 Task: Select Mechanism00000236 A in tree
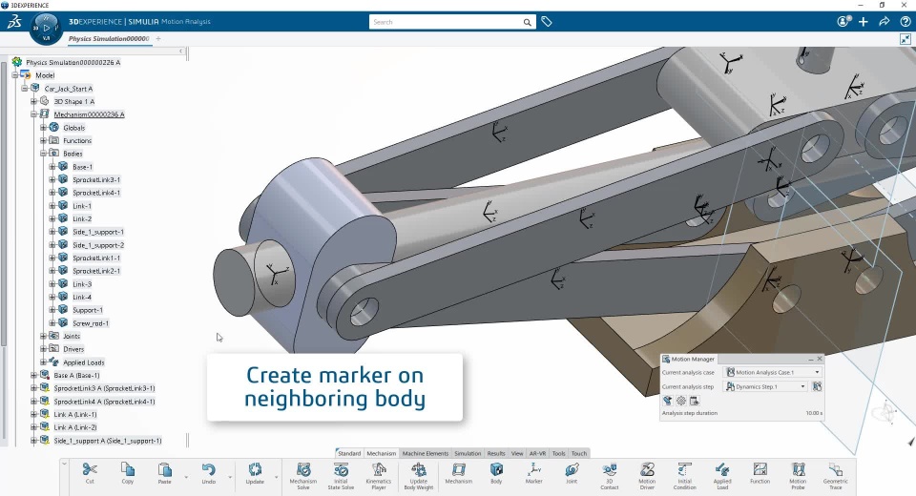pos(89,114)
